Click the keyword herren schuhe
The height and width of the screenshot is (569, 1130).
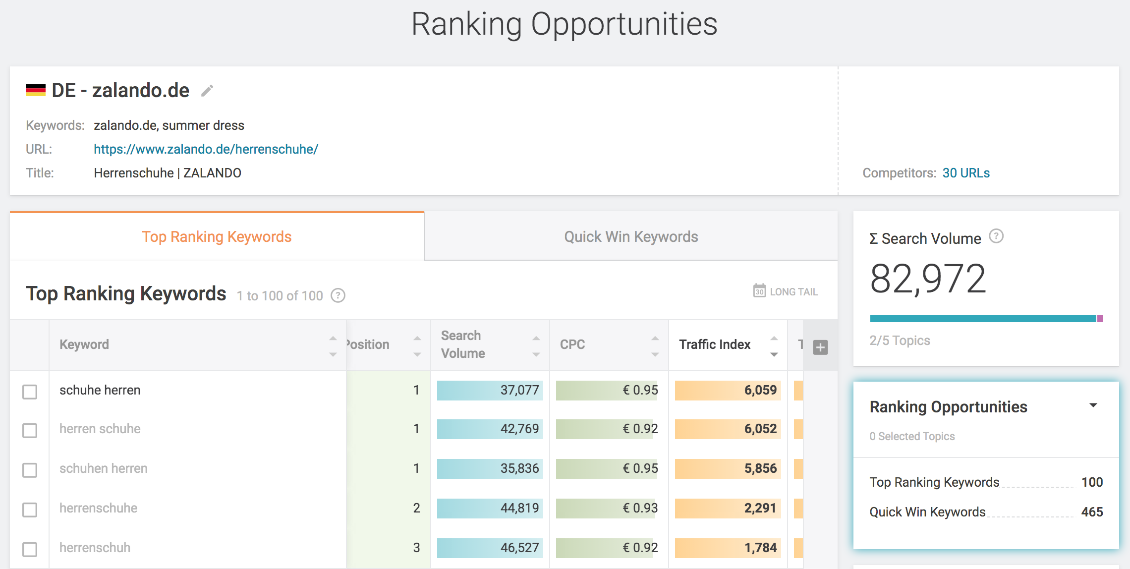tap(100, 429)
